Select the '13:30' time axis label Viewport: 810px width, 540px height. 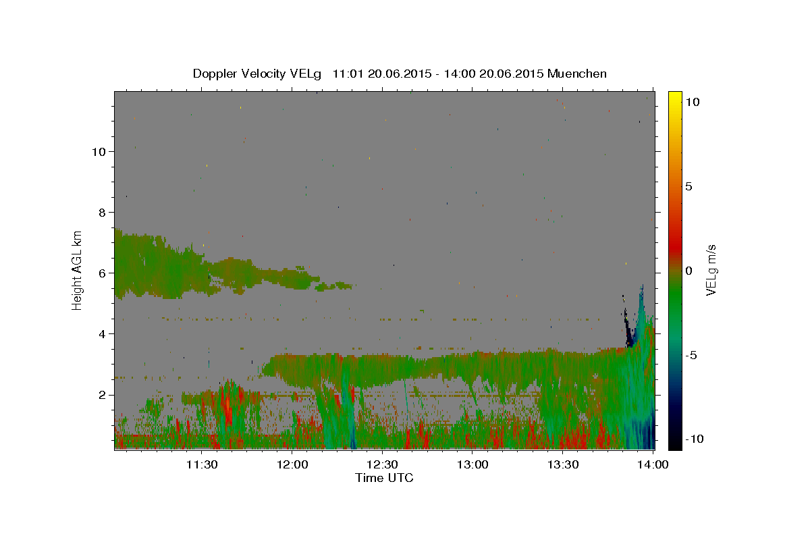(x=564, y=464)
